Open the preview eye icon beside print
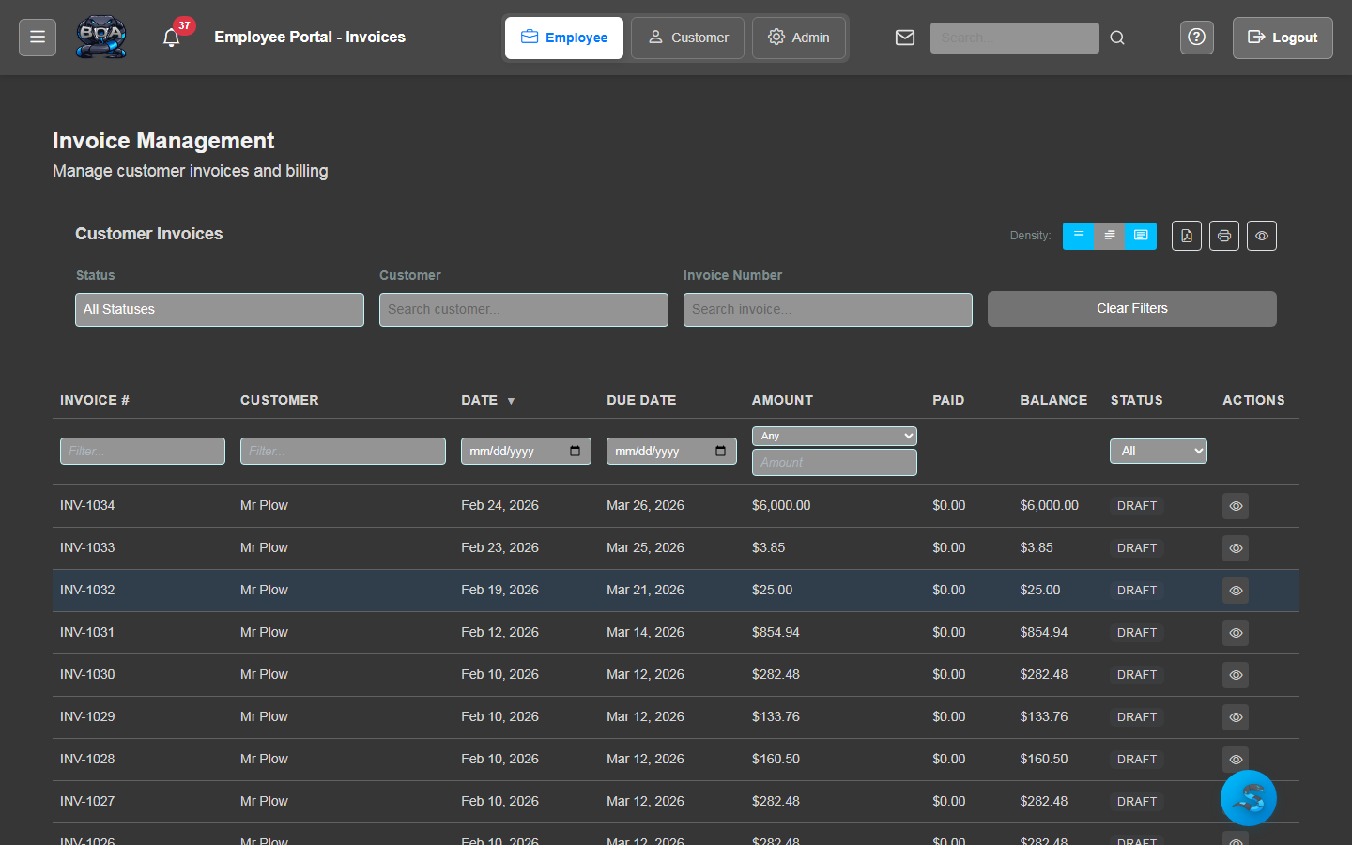 point(1261,236)
